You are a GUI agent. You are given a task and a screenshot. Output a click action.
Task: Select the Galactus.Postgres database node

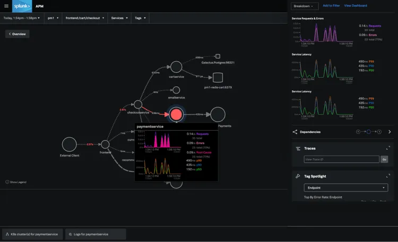(218, 56)
